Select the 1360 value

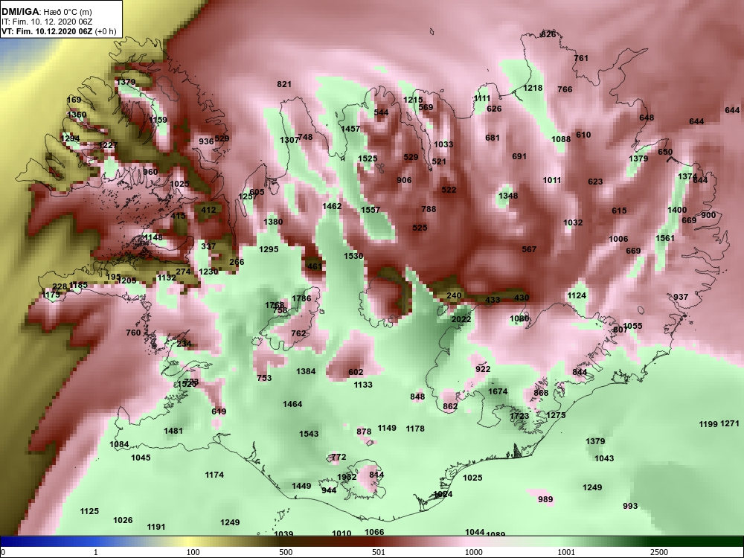click(77, 115)
